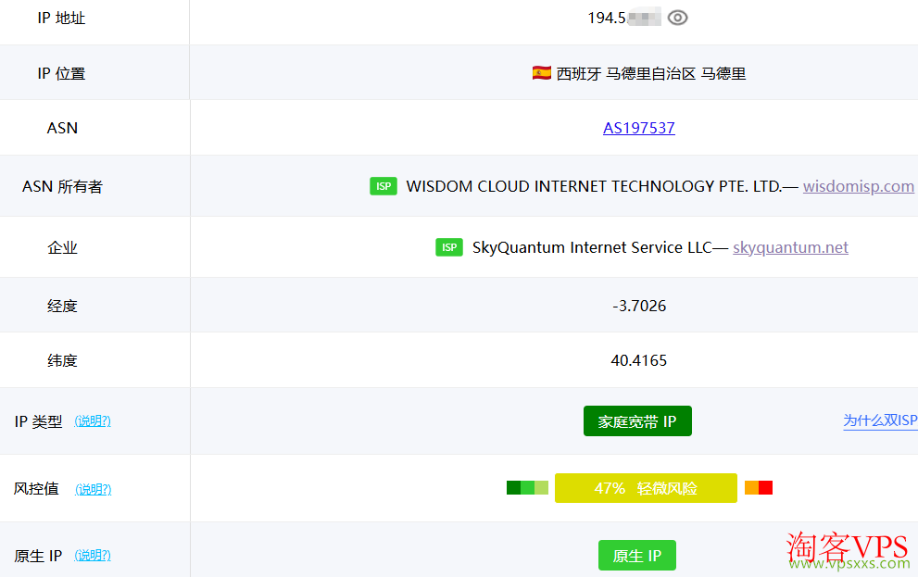The height and width of the screenshot is (577, 918).
Task: Click the ISP badge beside SkyQuantum
Action: [x=449, y=247]
